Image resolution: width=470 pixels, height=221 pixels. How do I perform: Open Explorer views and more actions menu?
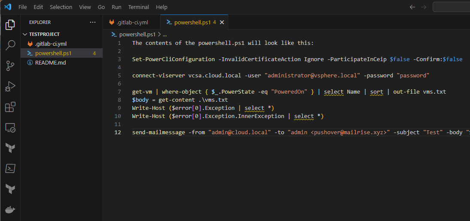point(93,22)
